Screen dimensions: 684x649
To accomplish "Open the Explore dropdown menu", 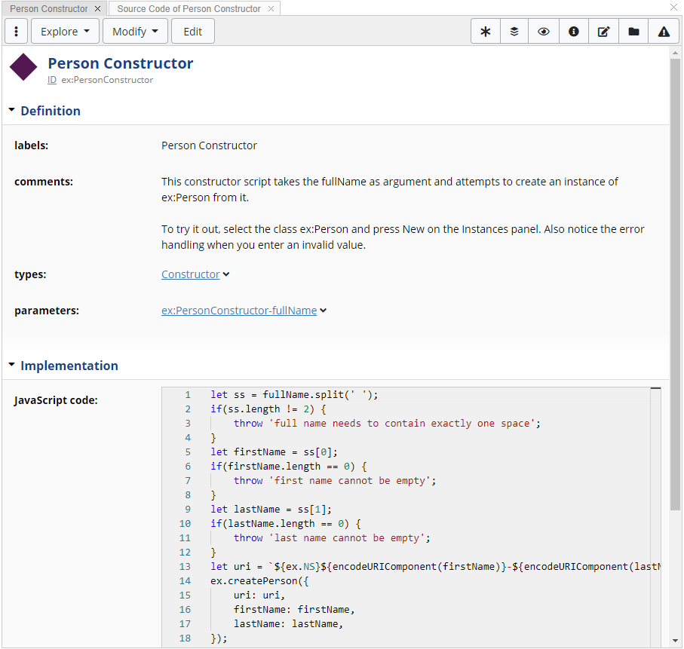I will (65, 32).
